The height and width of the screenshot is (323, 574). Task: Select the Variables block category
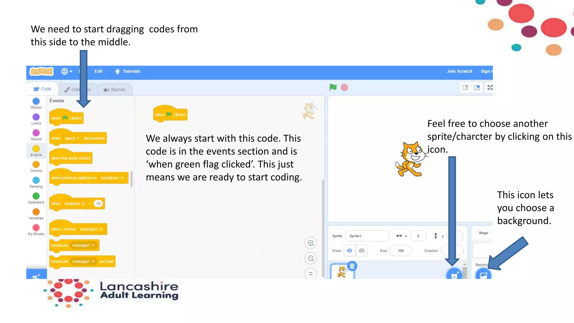point(36,214)
